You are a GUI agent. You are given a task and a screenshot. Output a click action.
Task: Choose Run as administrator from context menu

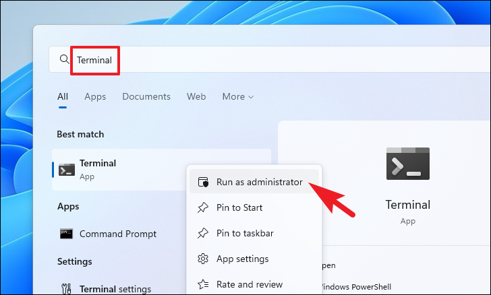[254, 182]
